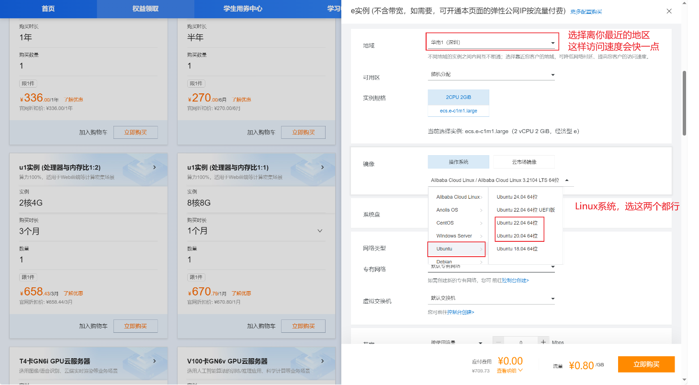Viewport: 699px width, 385px height.
Task: Close the e实例 configuration panel
Action: click(669, 11)
